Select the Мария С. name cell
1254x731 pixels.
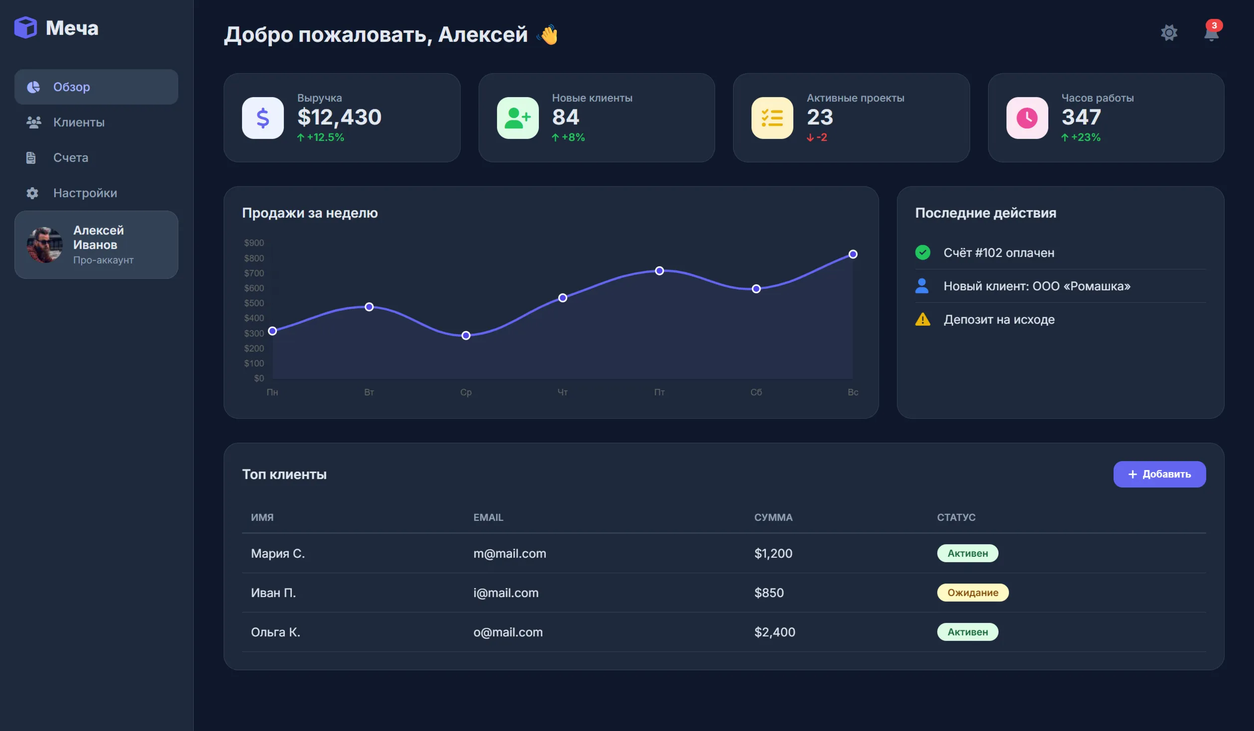[x=277, y=554]
